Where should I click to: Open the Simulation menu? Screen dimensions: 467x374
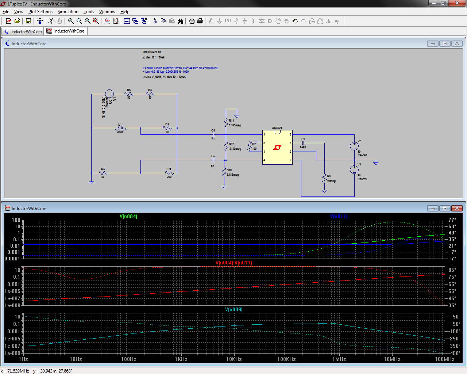coord(68,12)
